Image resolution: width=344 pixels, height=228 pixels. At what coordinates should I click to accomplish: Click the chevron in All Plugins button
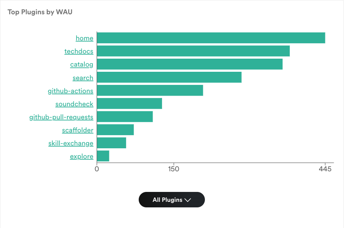[188, 200]
